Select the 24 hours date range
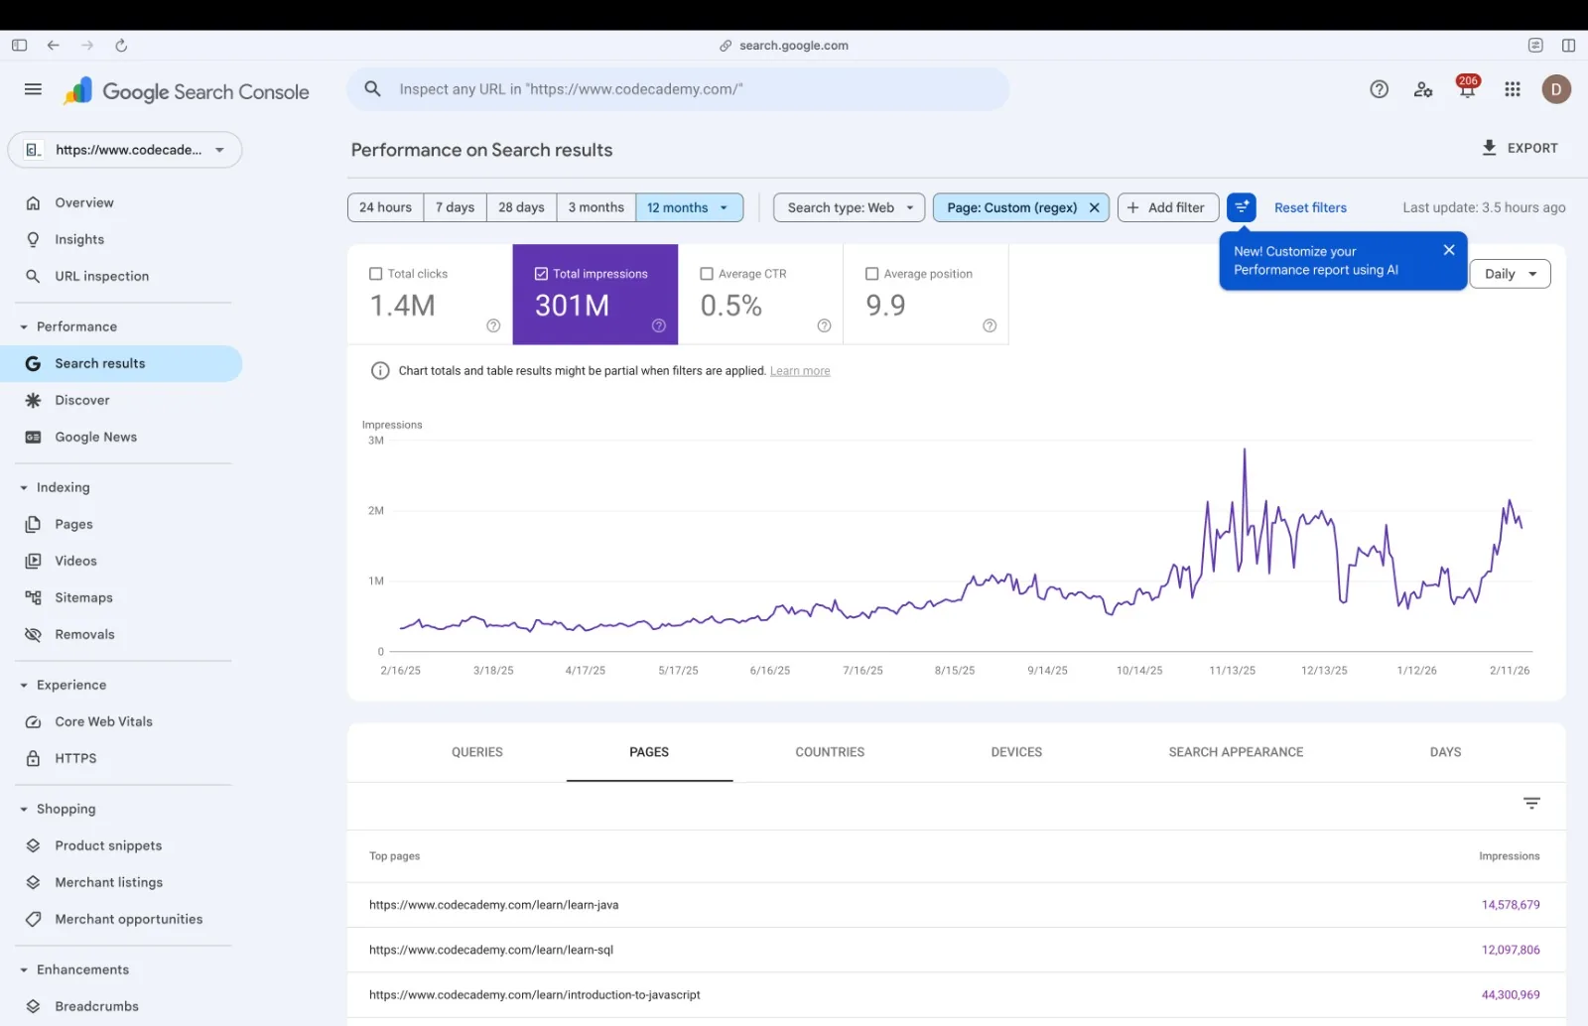 [386, 207]
